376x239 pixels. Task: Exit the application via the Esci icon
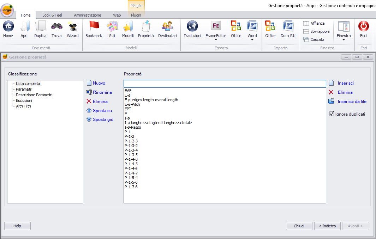[363, 28]
